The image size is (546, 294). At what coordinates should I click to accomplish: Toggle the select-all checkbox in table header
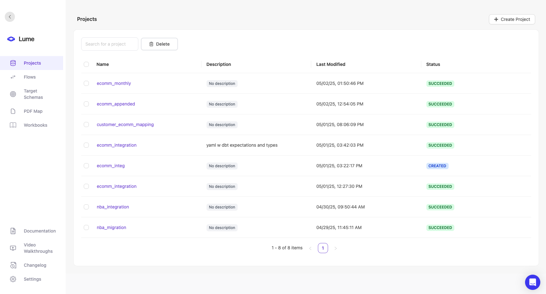pos(86,64)
